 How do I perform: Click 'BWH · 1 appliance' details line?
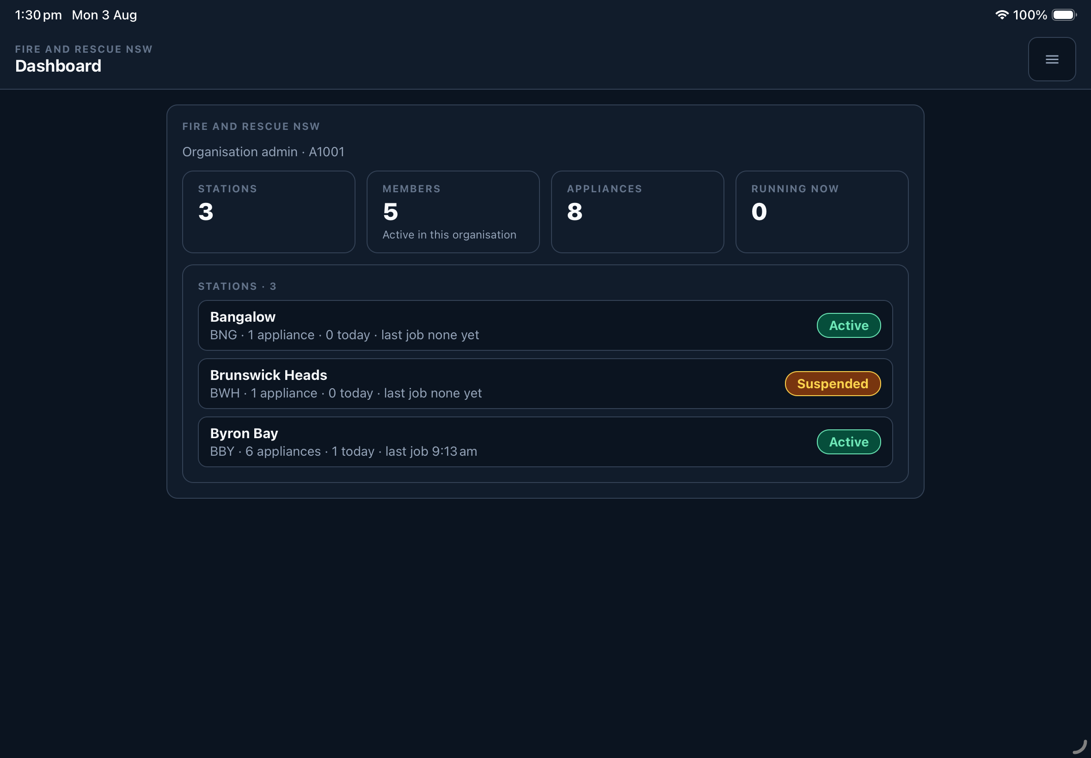click(x=346, y=393)
